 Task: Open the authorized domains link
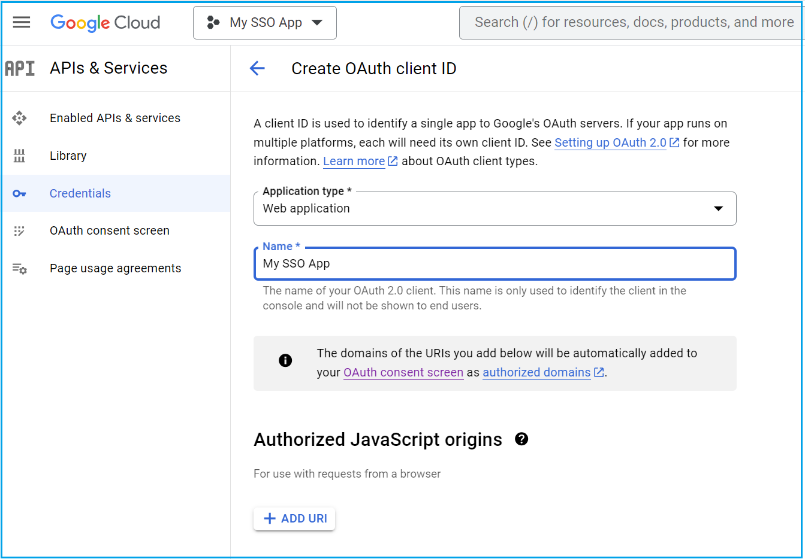(536, 372)
